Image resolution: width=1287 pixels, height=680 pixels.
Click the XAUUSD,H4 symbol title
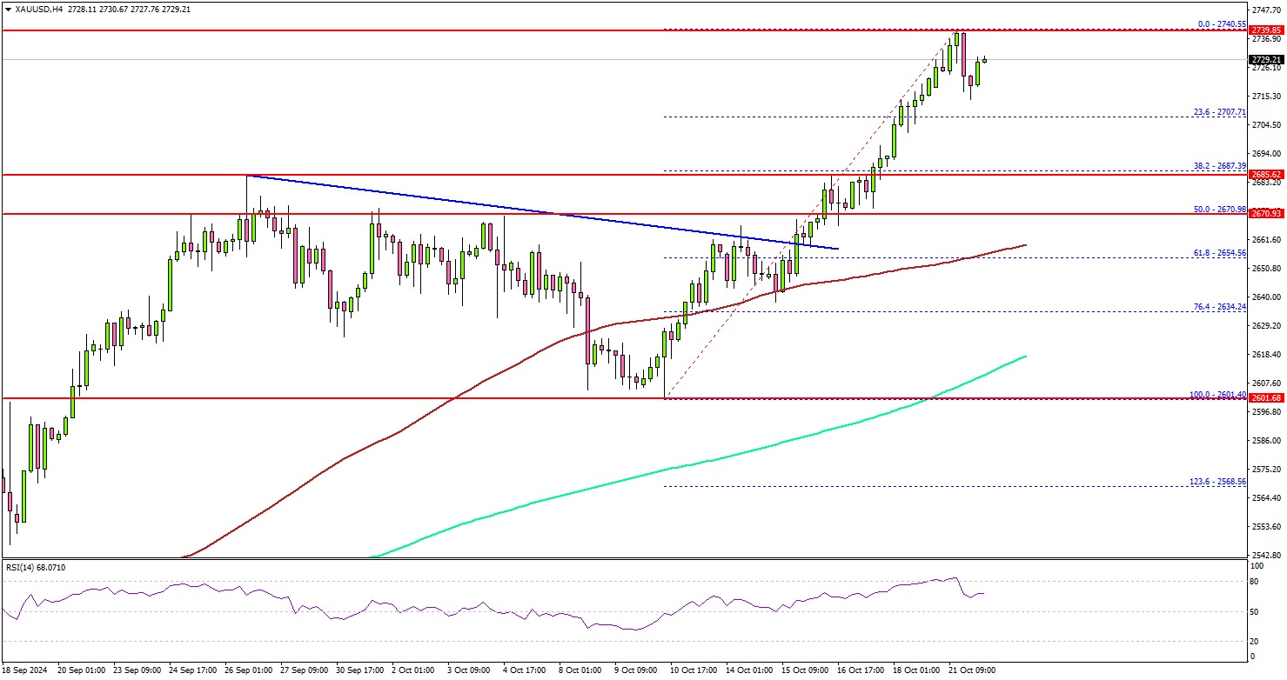37,9
